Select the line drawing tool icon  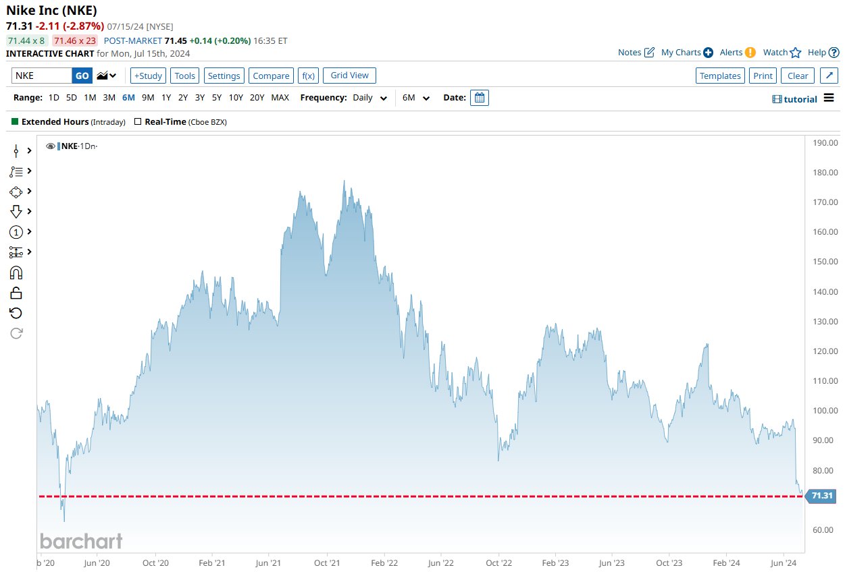pyautogui.click(x=16, y=151)
